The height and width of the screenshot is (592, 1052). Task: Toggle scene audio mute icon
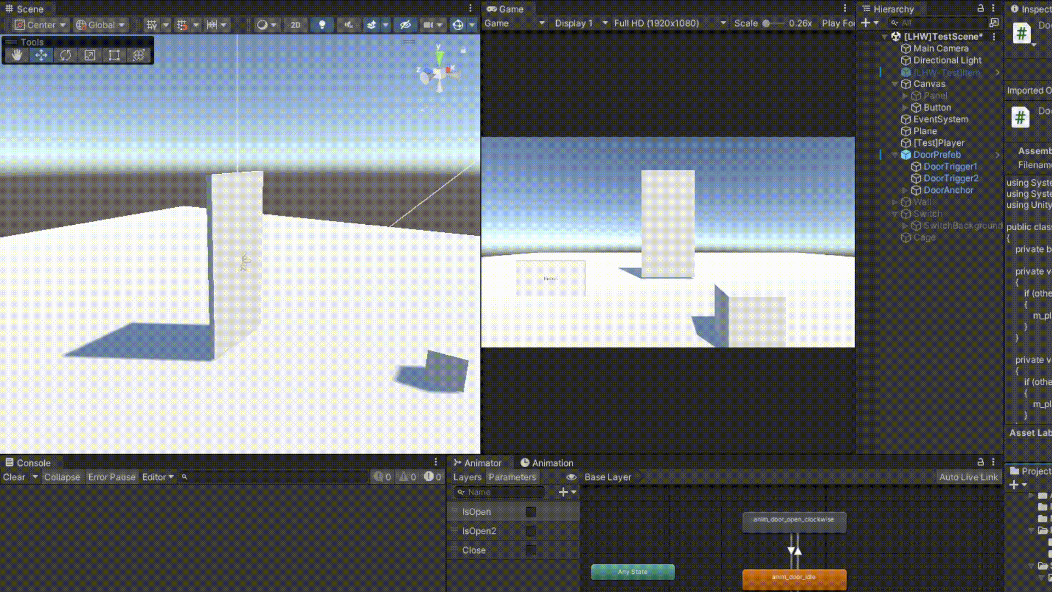[348, 25]
